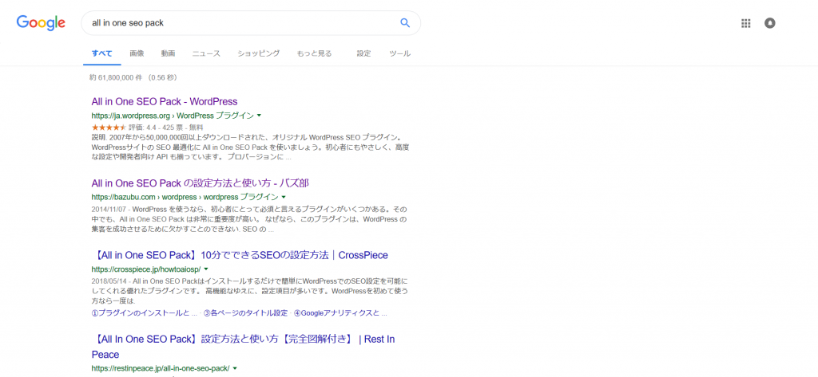Image resolution: width=818 pixels, height=377 pixels.
Task: Open the dropdown arrow next to crosspiece.jp/howtoaiosp/
Action: [x=206, y=270]
